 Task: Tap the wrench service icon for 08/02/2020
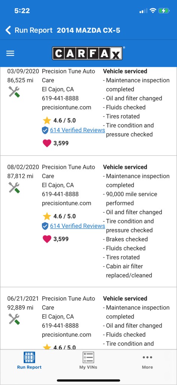14,187
